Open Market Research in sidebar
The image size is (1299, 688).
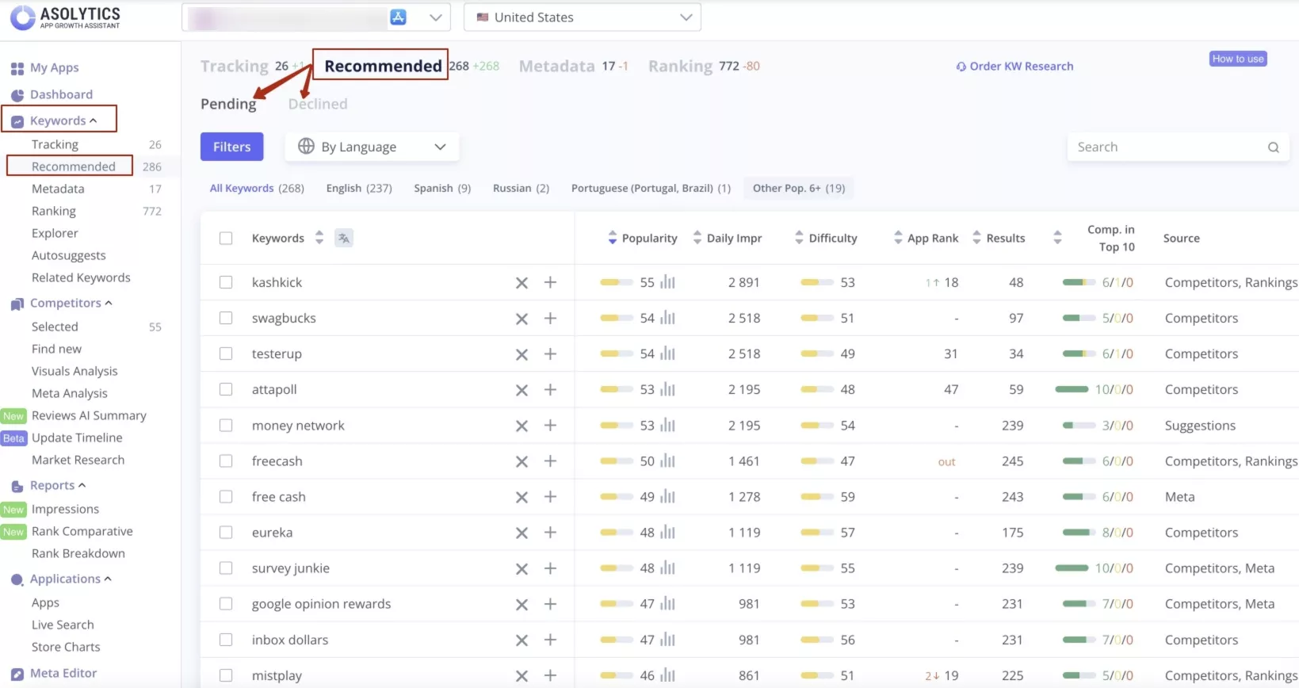click(x=78, y=460)
